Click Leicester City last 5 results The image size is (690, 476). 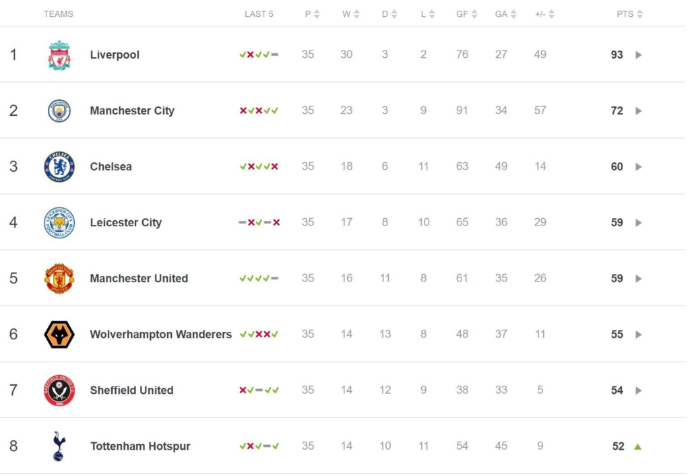(259, 222)
